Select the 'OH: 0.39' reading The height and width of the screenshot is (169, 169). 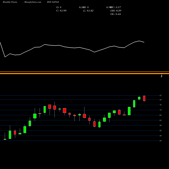tap(116, 11)
